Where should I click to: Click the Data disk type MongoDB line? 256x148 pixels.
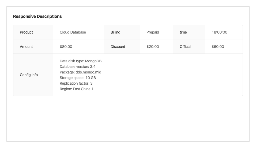[x=81, y=61]
